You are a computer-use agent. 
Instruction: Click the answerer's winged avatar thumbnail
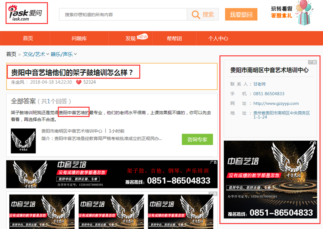point(23,141)
